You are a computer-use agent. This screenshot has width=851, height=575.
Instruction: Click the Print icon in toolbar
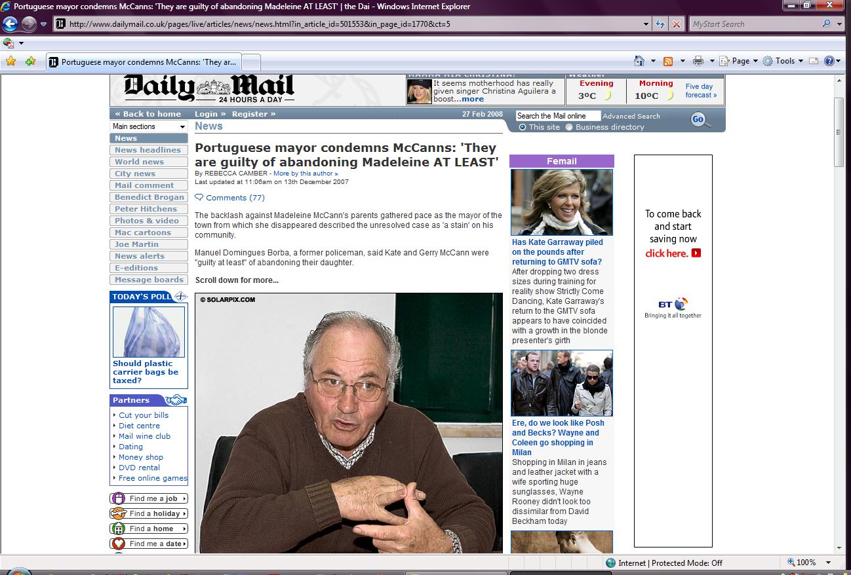[x=698, y=61]
